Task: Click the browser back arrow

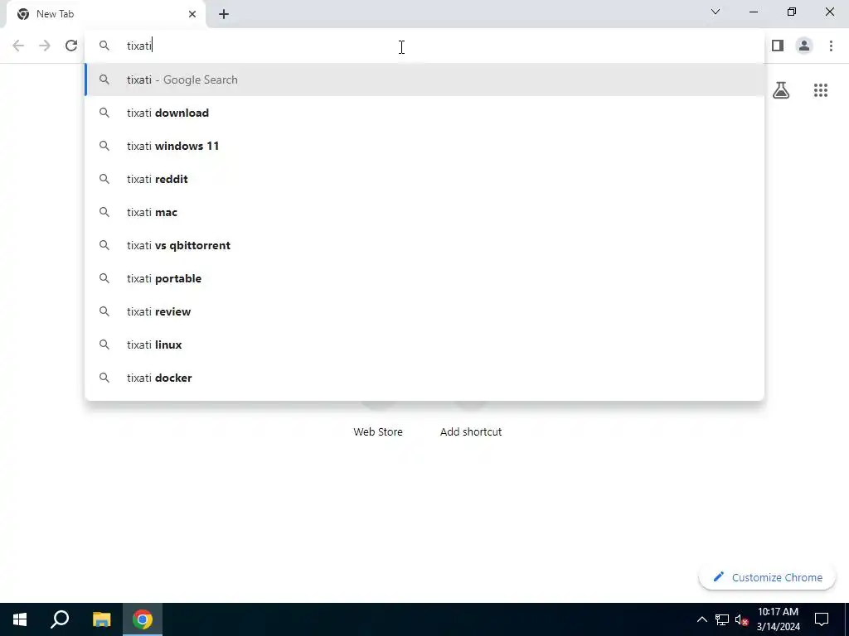Action: 18,46
